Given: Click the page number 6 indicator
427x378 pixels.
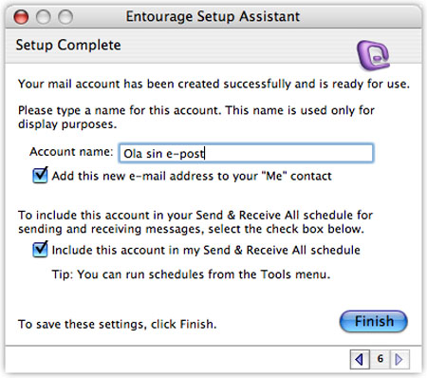Looking at the screenshot, I should pos(381,359).
